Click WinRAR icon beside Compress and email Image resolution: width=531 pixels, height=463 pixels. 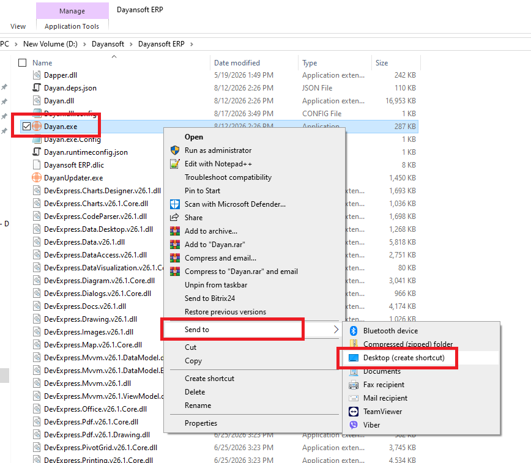(x=175, y=258)
